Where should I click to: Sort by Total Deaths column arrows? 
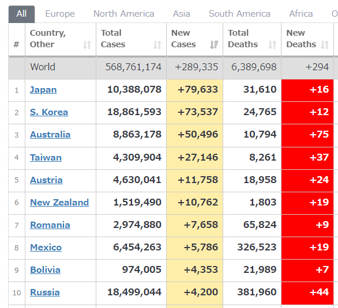tap(272, 45)
